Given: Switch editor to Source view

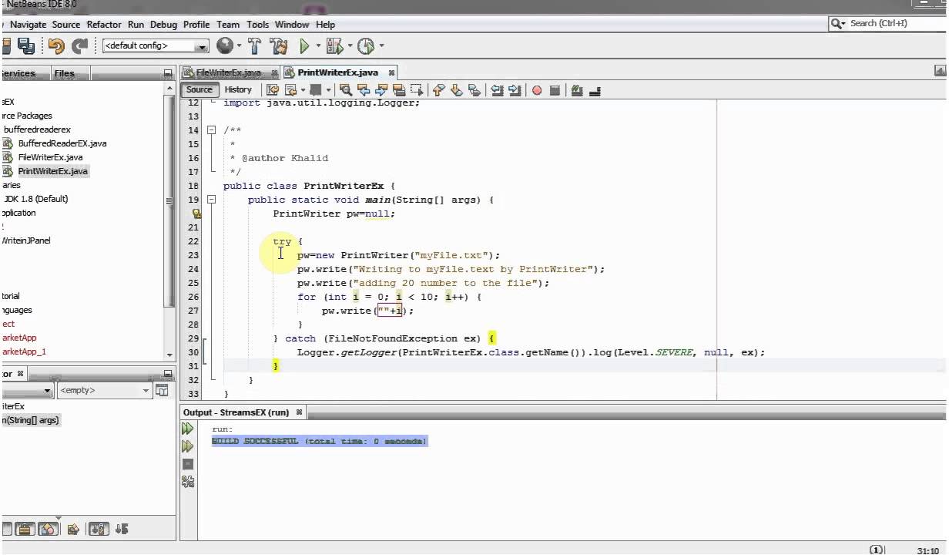Looking at the screenshot, I should pyautogui.click(x=199, y=89).
